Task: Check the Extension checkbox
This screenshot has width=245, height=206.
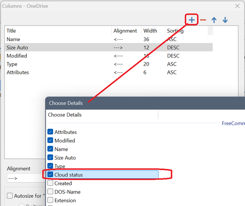Action: click(50, 200)
